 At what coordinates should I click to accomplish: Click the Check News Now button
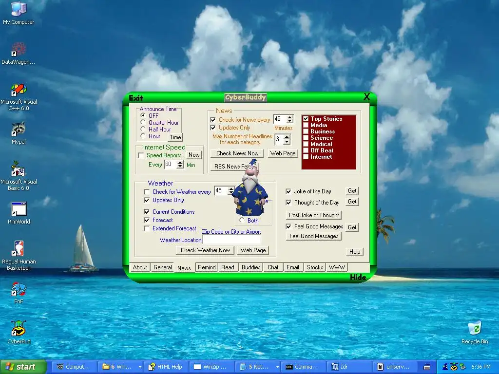tap(237, 153)
